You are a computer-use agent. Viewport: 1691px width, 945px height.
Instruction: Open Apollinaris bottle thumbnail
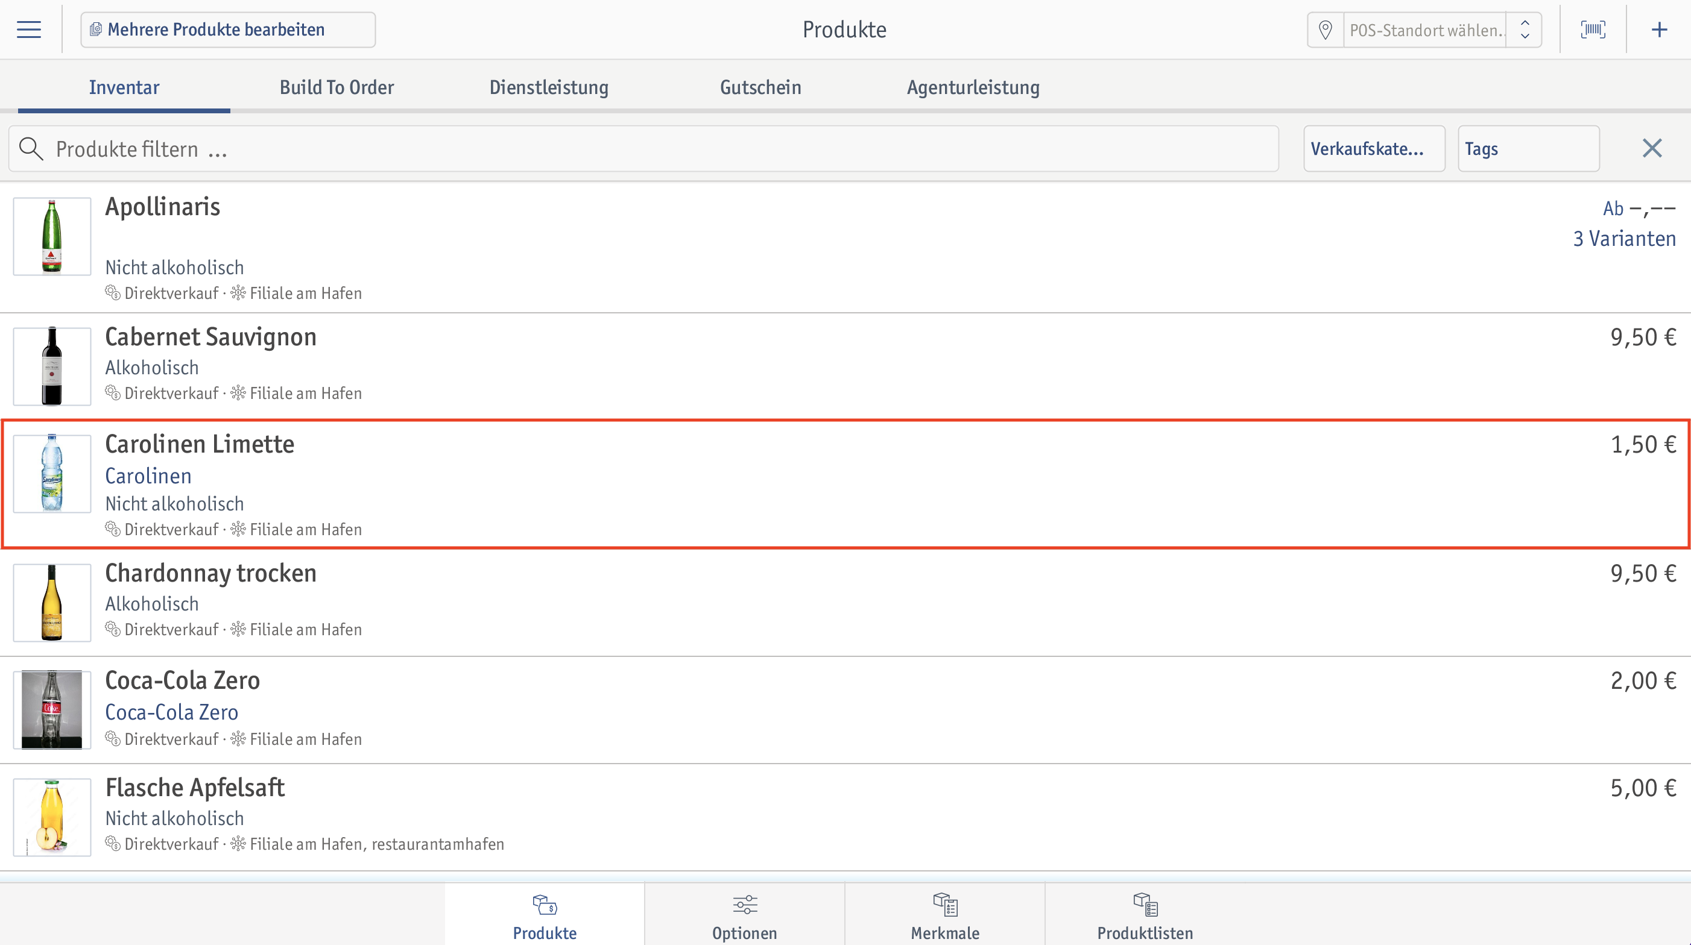[x=52, y=236]
